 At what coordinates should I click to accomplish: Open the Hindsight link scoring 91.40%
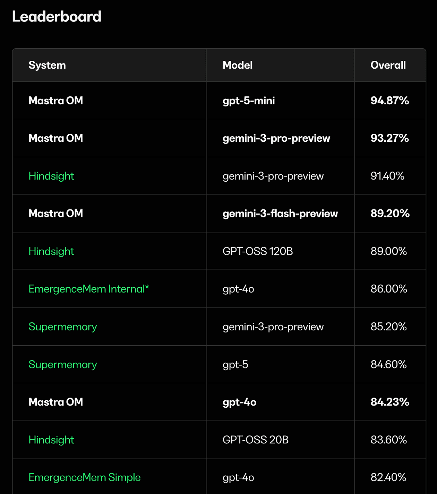pyautogui.click(x=51, y=176)
